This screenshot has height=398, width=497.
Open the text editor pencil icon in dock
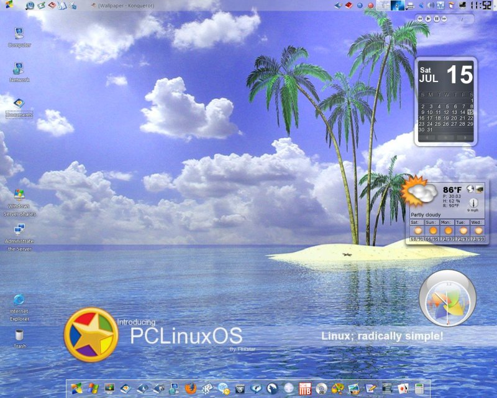(x=370, y=389)
